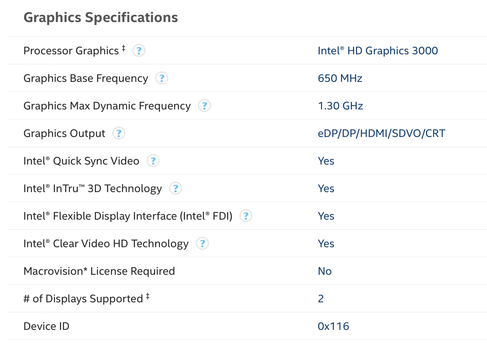Select the 1.30 GHz frequency value

pyautogui.click(x=340, y=105)
